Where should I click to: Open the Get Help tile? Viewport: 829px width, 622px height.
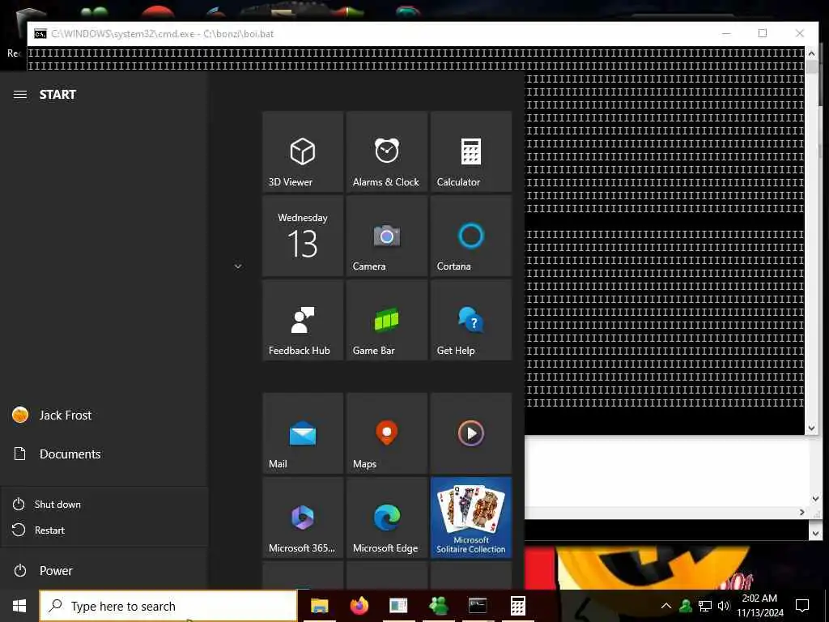pyautogui.click(x=471, y=321)
